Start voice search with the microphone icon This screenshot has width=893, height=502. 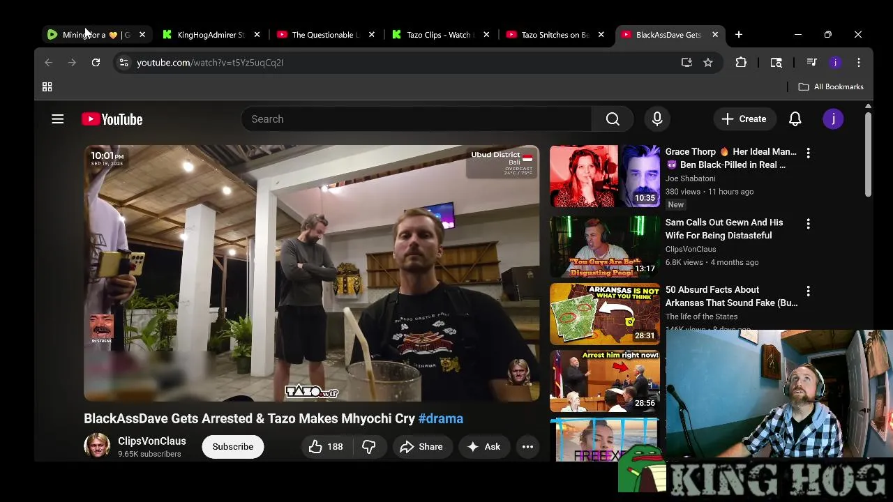point(657,119)
